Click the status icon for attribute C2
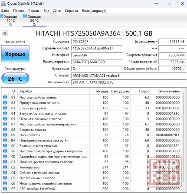This screenshot has height=194, width=187. point(5,167)
